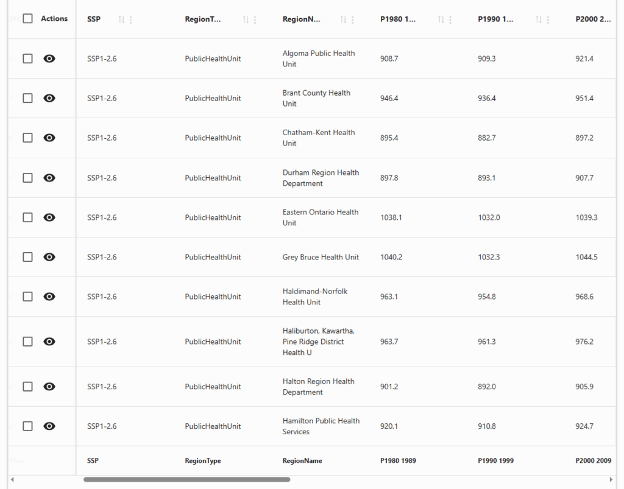View the Algoma Public Health Unit row

click(x=49, y=58)
